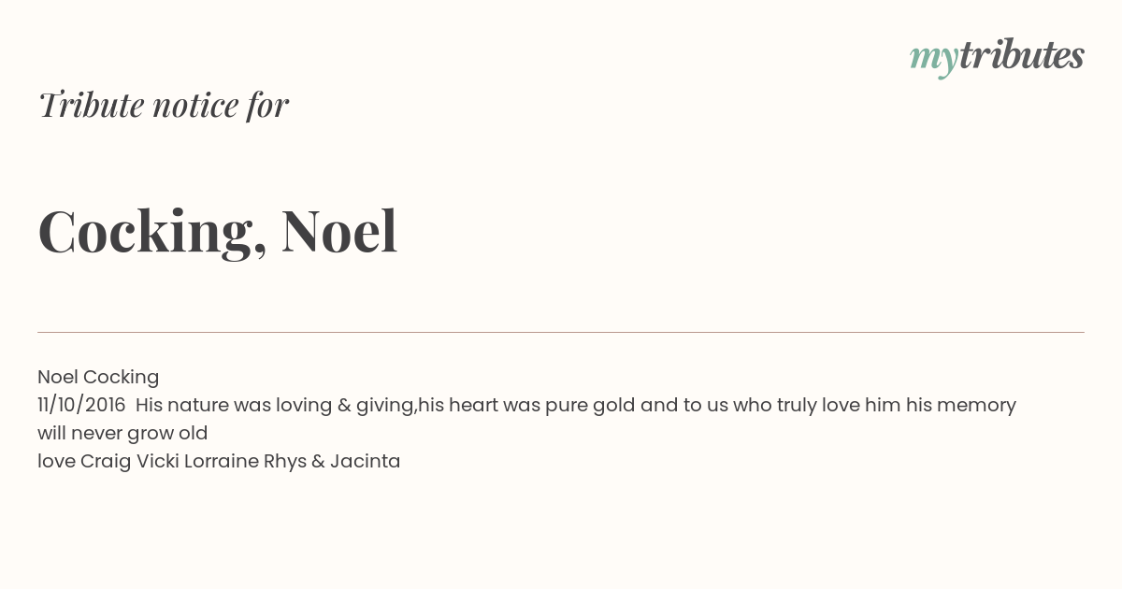Viewport: 1122px width, 589px height.
Task: Click the mytributes logo
Action: [997, 57]
